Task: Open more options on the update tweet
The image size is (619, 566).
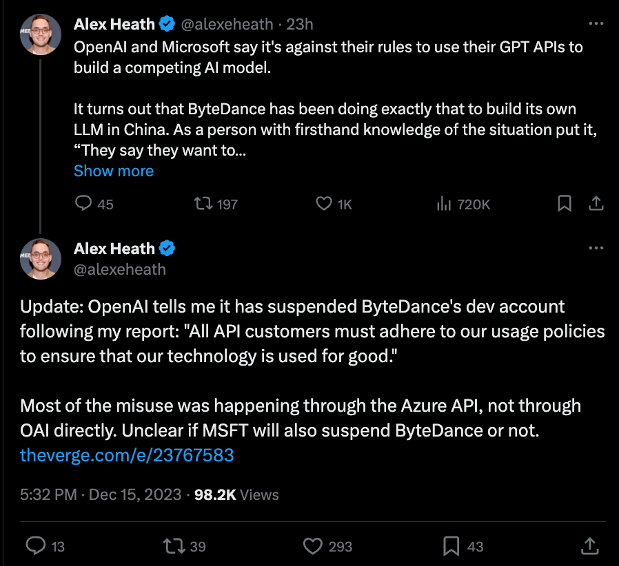Action: point(596,248)
